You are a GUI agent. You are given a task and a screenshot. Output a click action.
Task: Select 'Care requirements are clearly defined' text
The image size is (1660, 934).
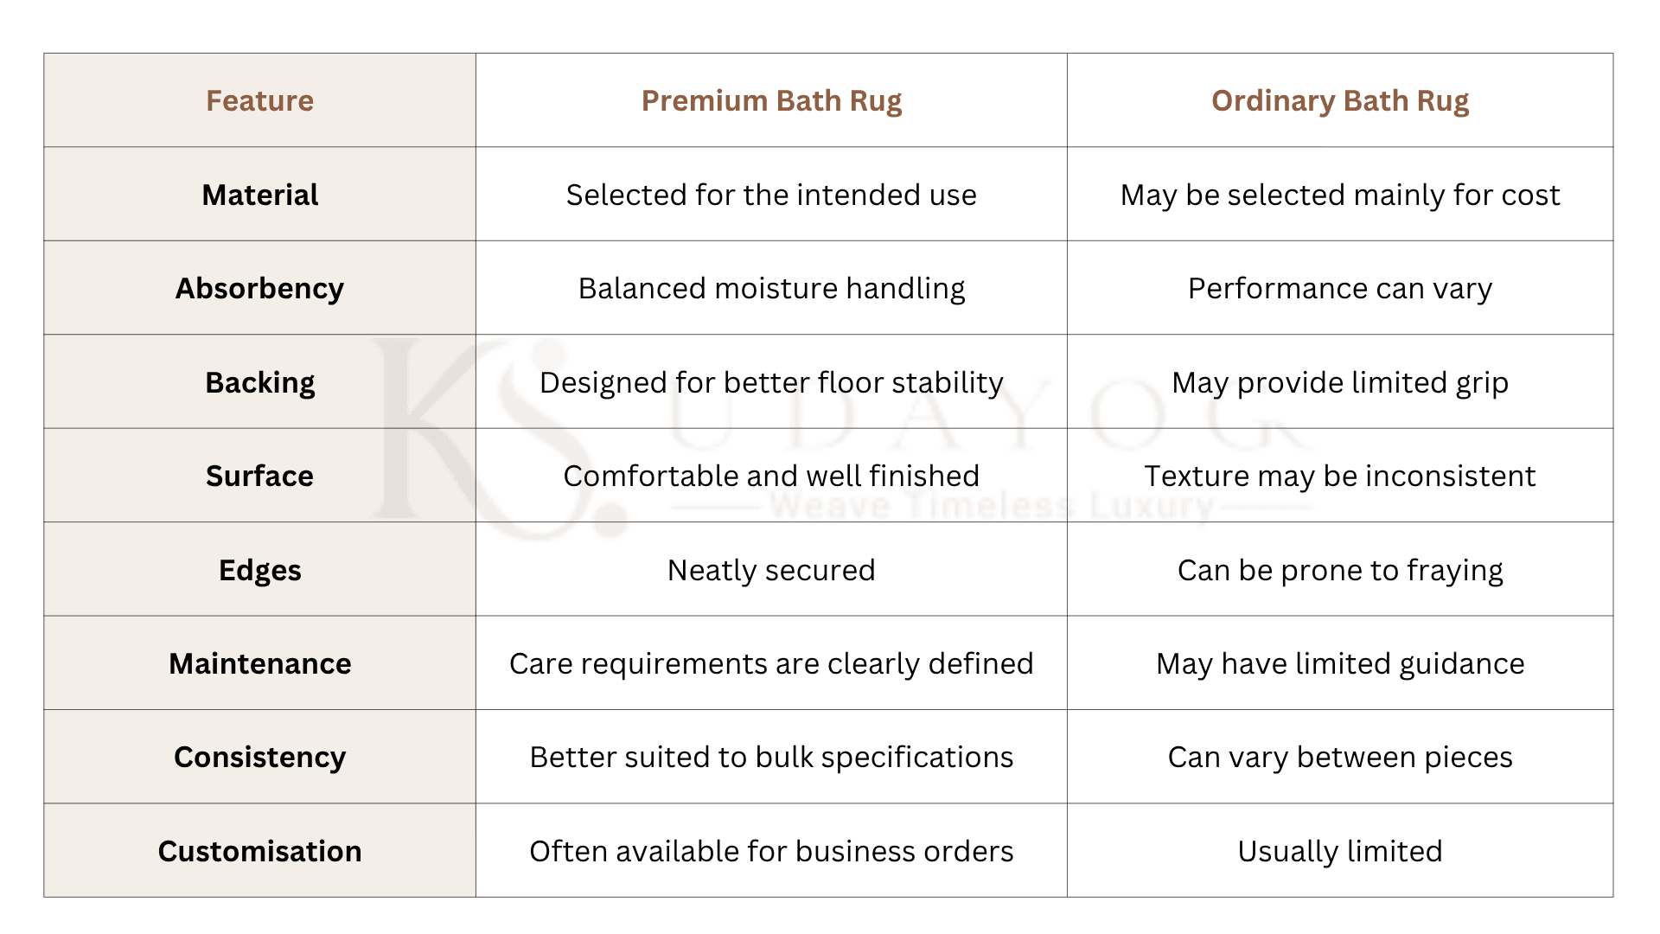click(771, 663)
